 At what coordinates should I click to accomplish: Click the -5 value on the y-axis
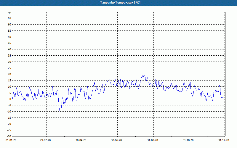click(x=10, y=105)
